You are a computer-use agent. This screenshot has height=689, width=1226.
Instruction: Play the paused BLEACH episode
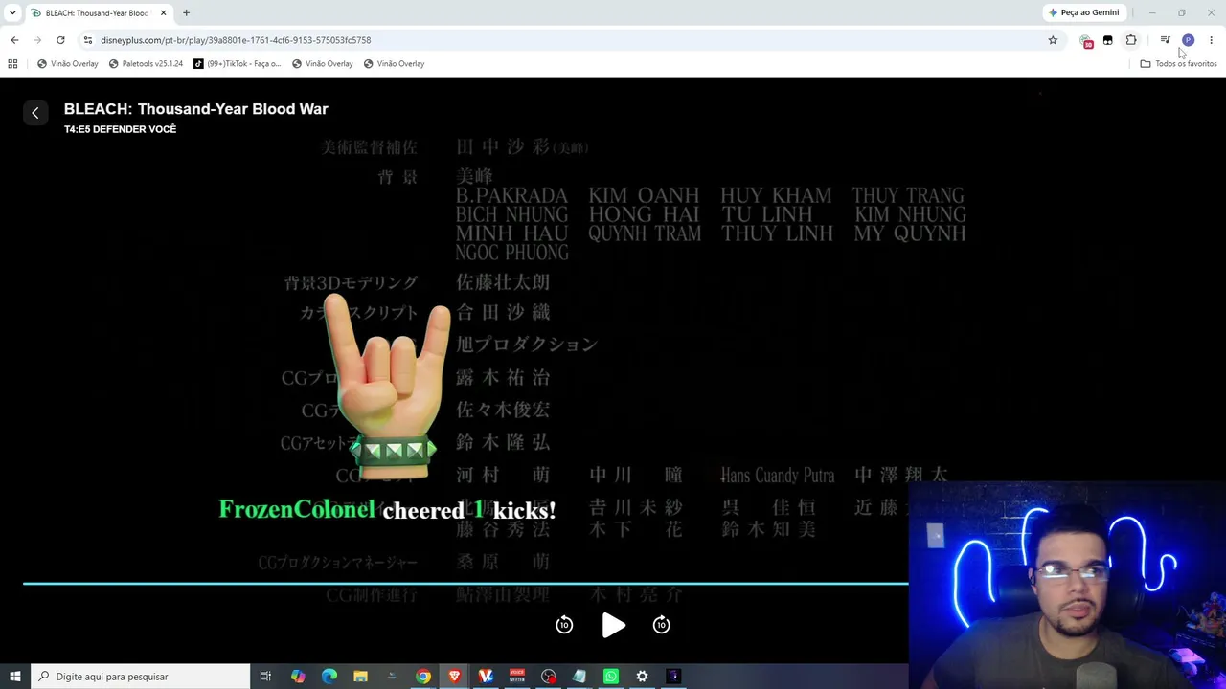pos(613,625)
